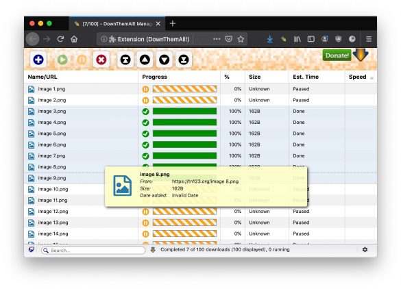This screenshot has width=401, height=289.
Task: Move selection to bottom of queue
Action: pyautogui.click(x=184, y=60)
